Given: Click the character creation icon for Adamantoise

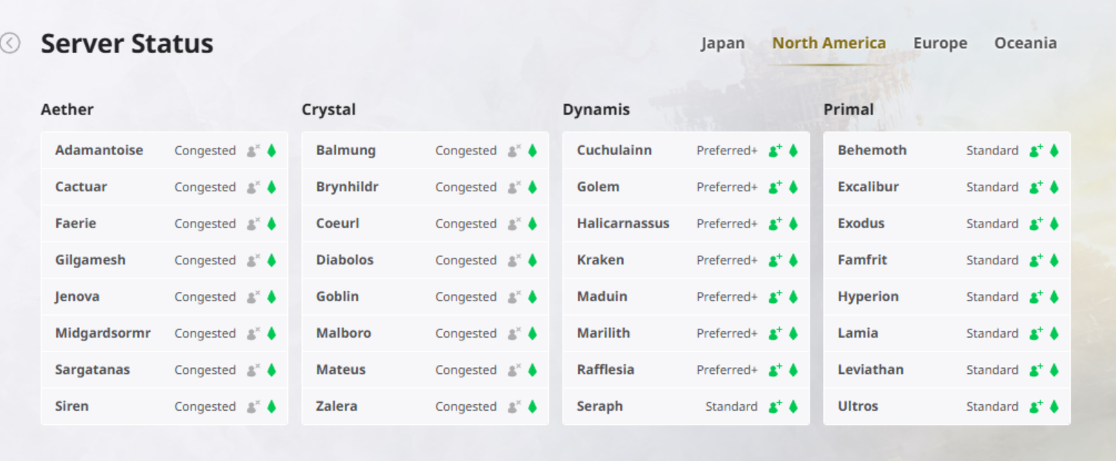Looking at the screenshot, I should (x=254, y=150).
